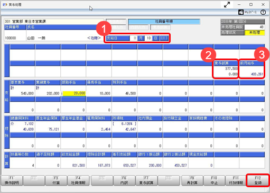
Task: Click 差引支給額 value 653,527
Action: [129, 166]
